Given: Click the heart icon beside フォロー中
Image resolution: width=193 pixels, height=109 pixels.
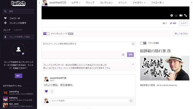Looking at the screenshot, I should (x=5, y=18).
